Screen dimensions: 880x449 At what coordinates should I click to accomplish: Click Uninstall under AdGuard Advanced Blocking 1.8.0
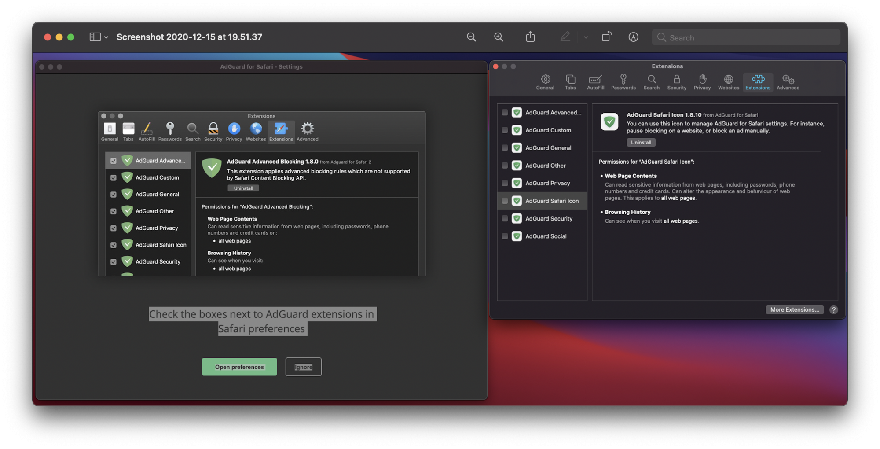click(x=243, y=188)
